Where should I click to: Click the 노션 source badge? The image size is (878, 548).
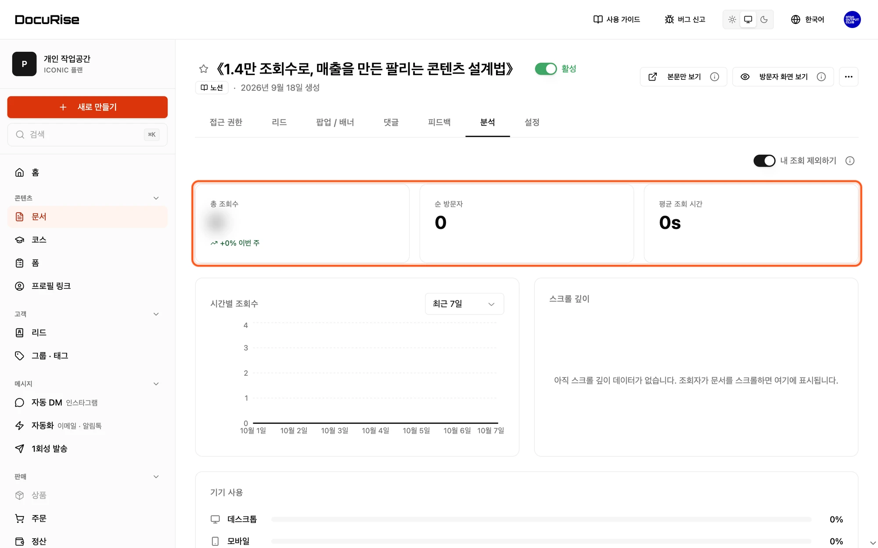click(x=212, y=88)
